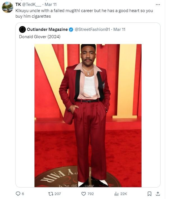Bookmark this tweet
The image size is (169, 199).
149,194
